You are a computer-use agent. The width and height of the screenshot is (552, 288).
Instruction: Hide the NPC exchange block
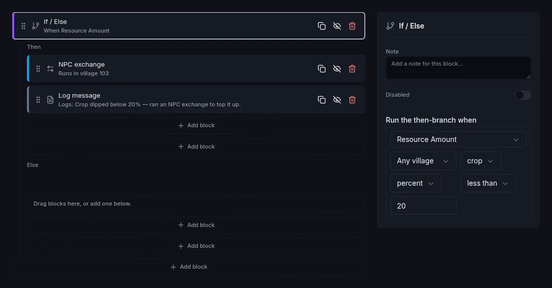point(337,69)
